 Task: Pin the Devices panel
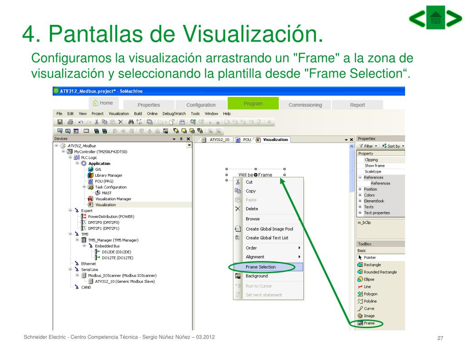tap(181, 139)
